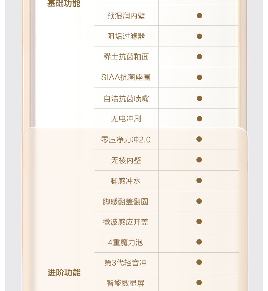Viewport: 268px width, 291px height.
Task: Click the dot beside 零压净力冲2.0
Action: [x=199, y=139]
